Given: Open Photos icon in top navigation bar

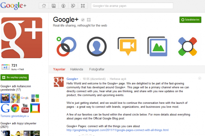Looking at the screenshot, I should pyautogui.click(x=53, y=6).
